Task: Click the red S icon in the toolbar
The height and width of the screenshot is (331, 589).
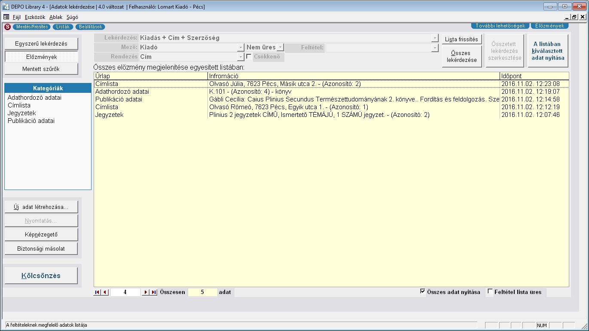Action: point(7,27)
